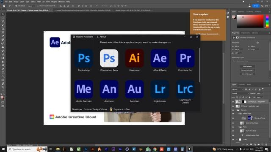Select the Type tool in Photoshop toolbar
This screenshot has height=152, width=271.
pos(3,73)
